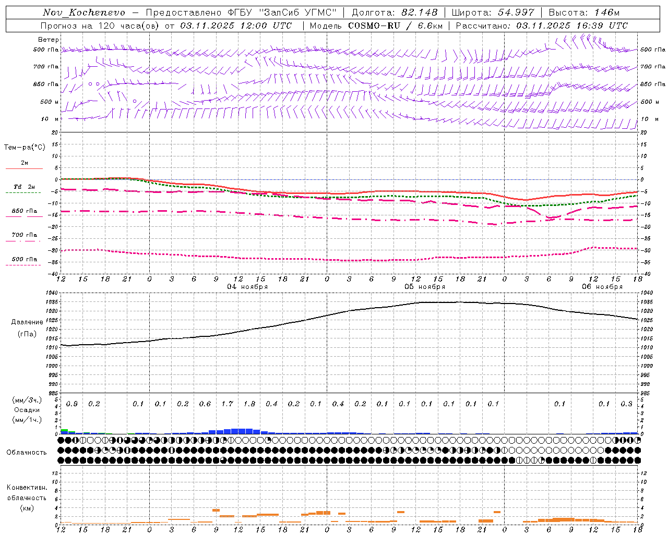The image size is (668, 534).
Task: Select the provider text ФГБУ "ЗапСиб УГМС"
Action: pos(282,13)
